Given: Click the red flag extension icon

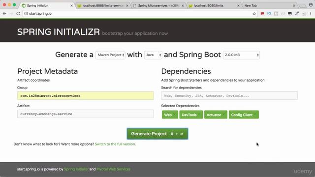Looking at the screenshot, I should tap(262, 13).
